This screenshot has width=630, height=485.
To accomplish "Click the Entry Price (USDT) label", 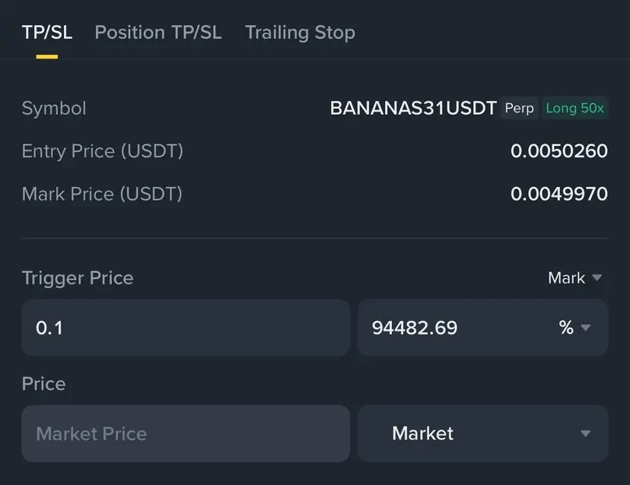I will pyautogui.click(x=103, y=151).
